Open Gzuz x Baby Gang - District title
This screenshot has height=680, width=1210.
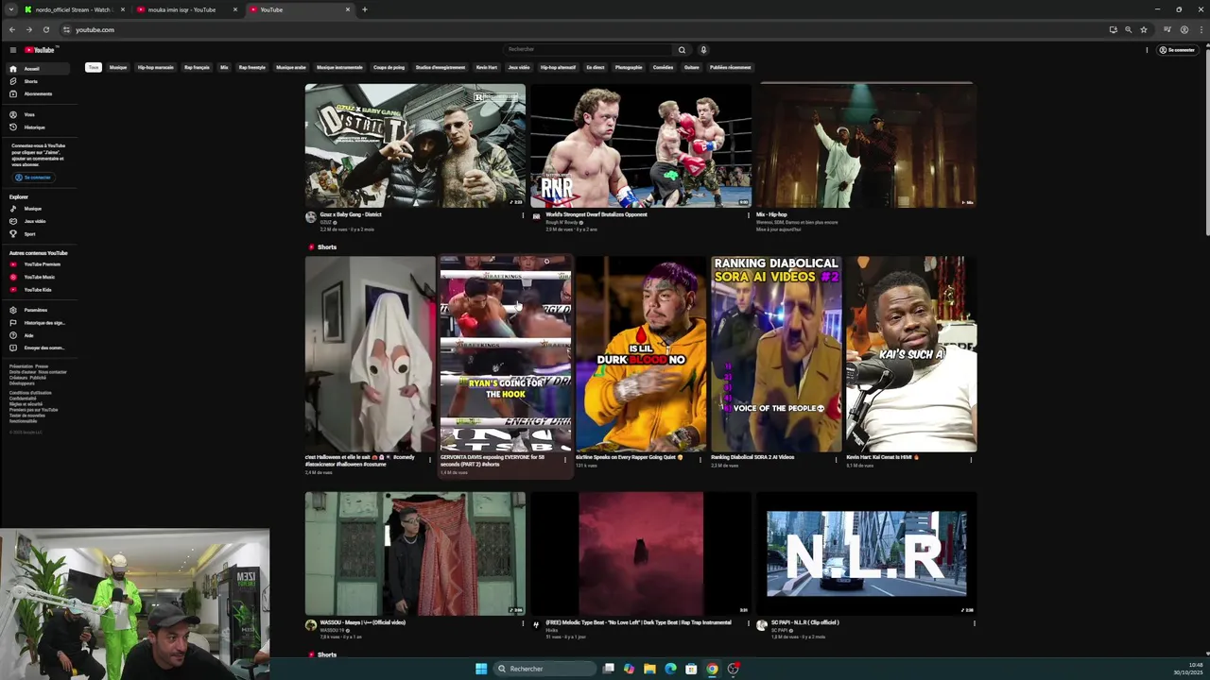tap(351, 214)
